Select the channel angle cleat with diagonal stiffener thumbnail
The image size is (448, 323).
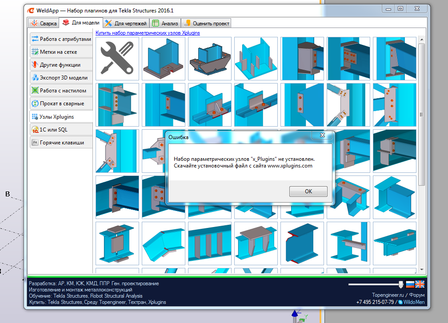click(210, 105)
